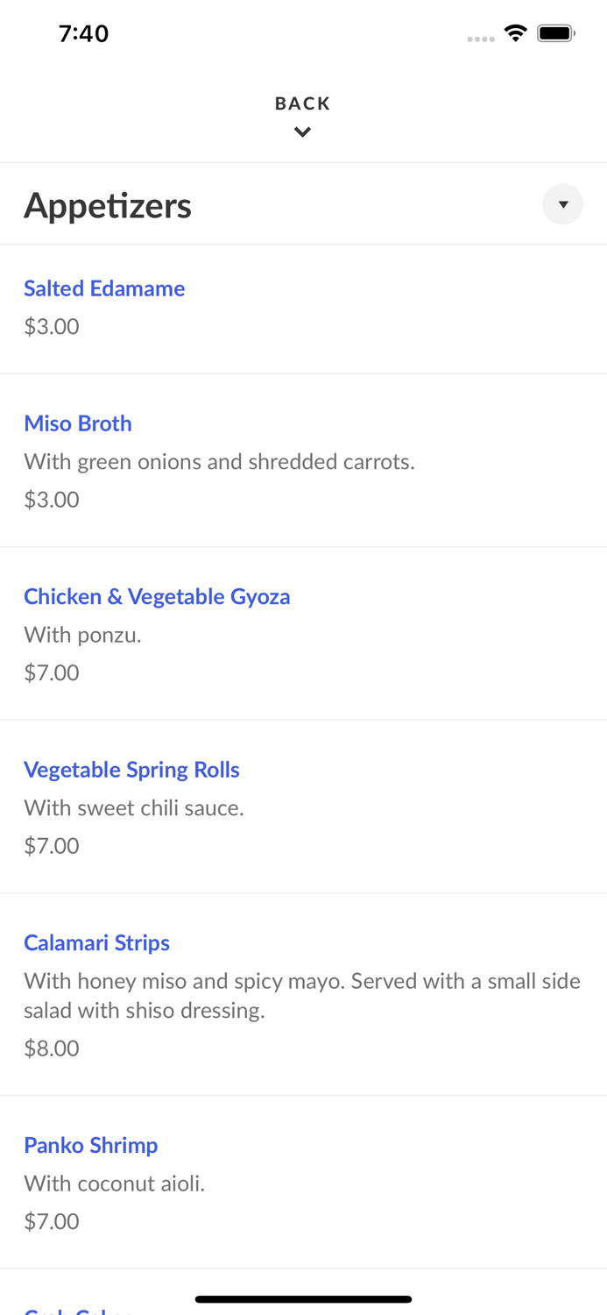This screenshot has width=607, height=1315.
Task: View the Calamari Strips item
Action: tap(96, 942)
